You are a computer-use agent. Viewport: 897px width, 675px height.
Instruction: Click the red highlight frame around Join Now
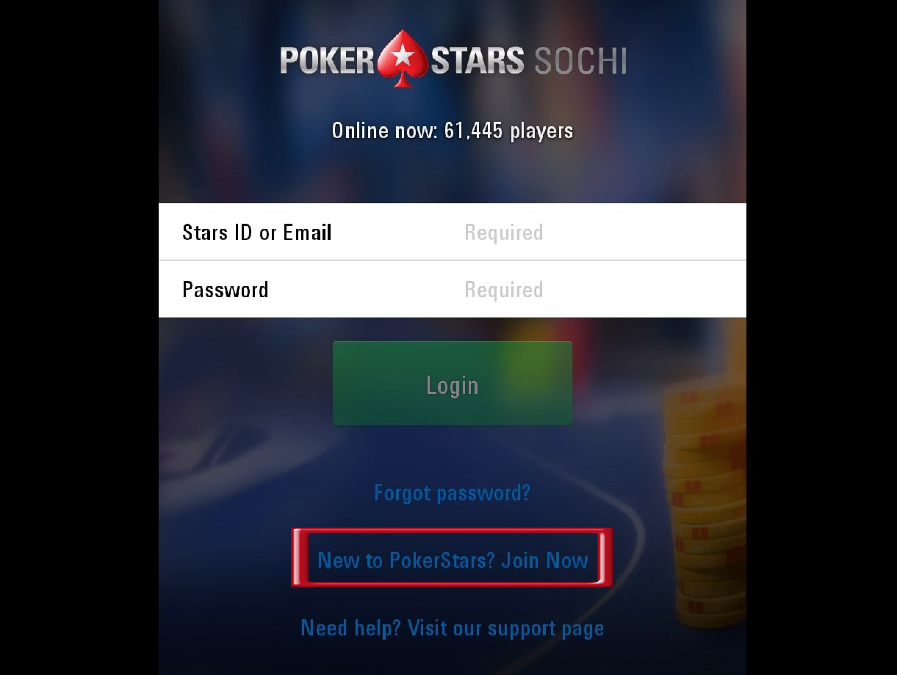pos(453,558)
